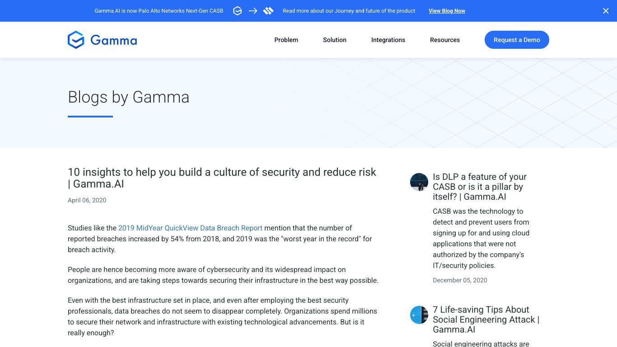Click the '10 insights to help you build' post title
The image size is (617, 347).
(x=222, y=178)
